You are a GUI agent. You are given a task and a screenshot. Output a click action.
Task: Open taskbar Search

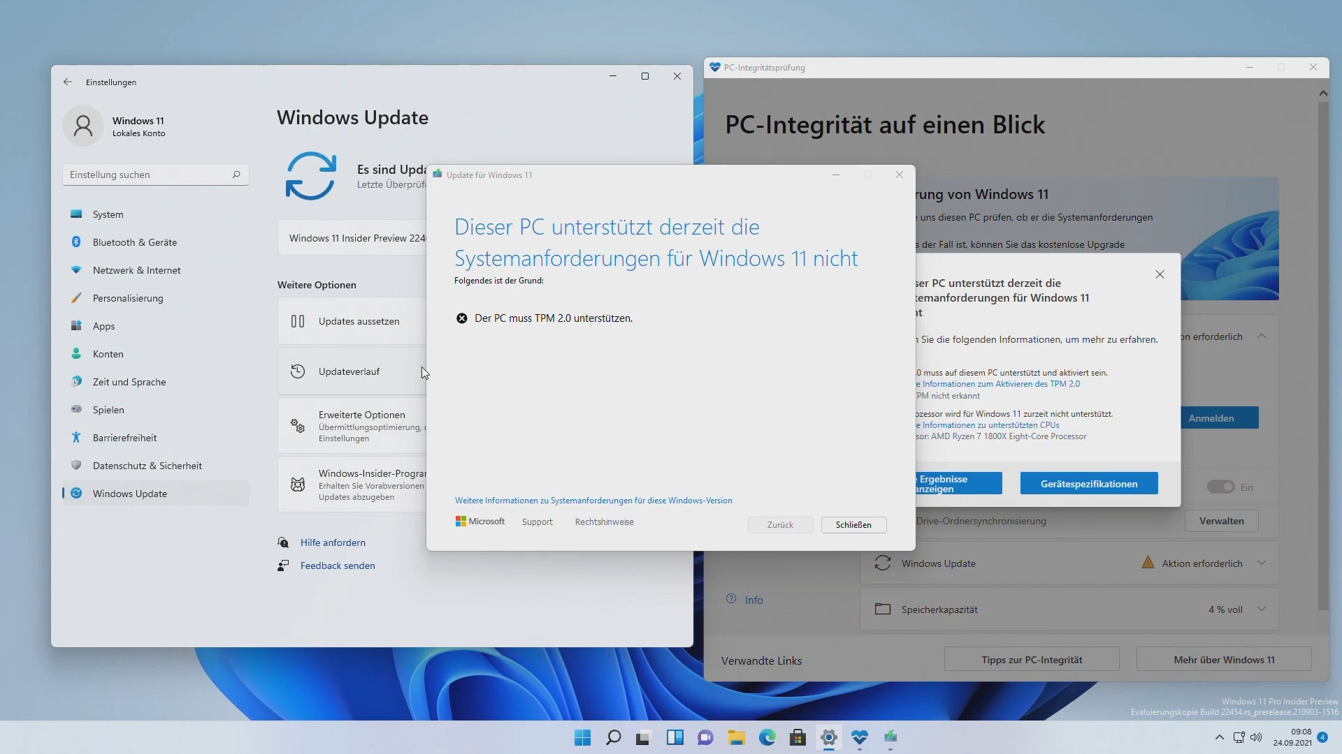click(613, 738)
